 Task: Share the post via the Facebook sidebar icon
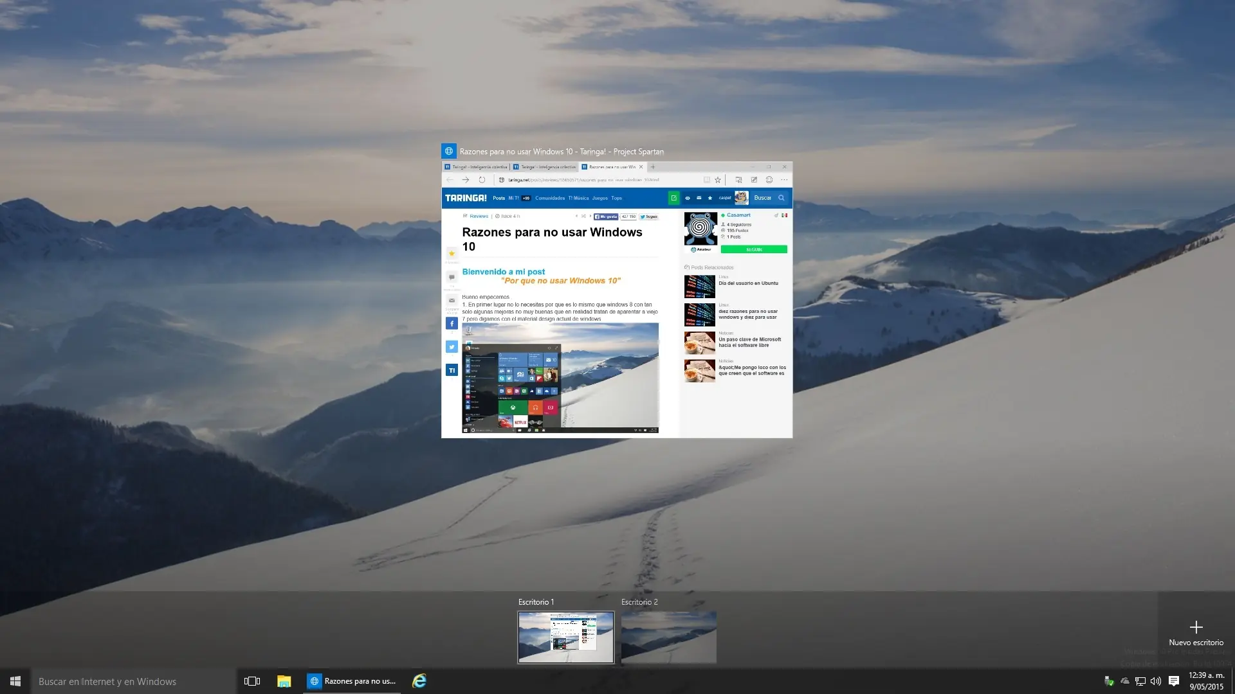click(x=452, y=323)
